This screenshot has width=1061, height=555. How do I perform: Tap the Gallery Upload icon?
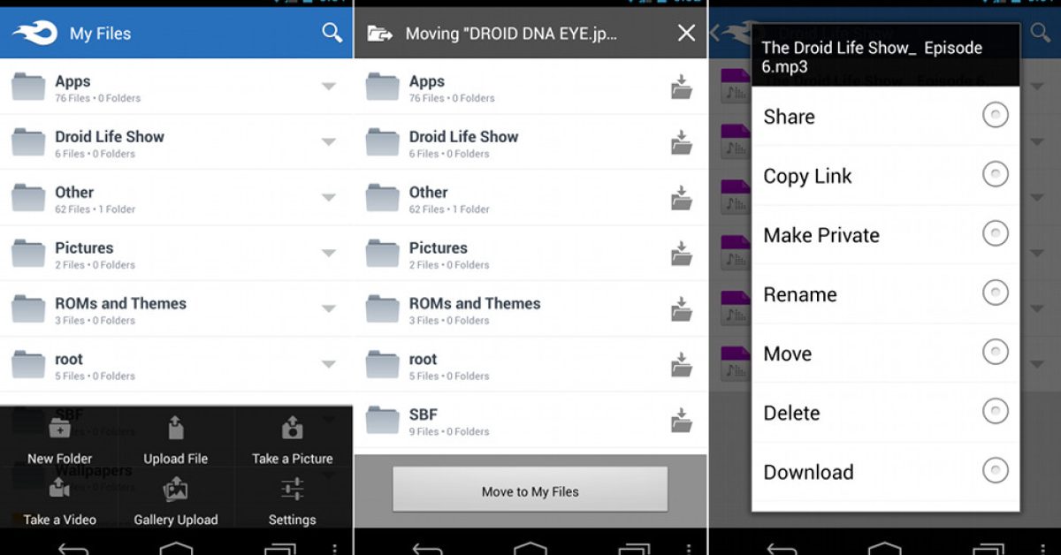point(176,489)
